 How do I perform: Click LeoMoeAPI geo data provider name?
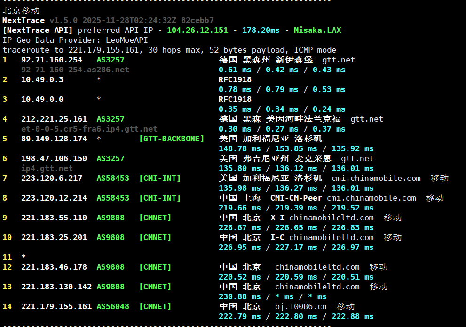pyautogui.click(x=126, y=40)
